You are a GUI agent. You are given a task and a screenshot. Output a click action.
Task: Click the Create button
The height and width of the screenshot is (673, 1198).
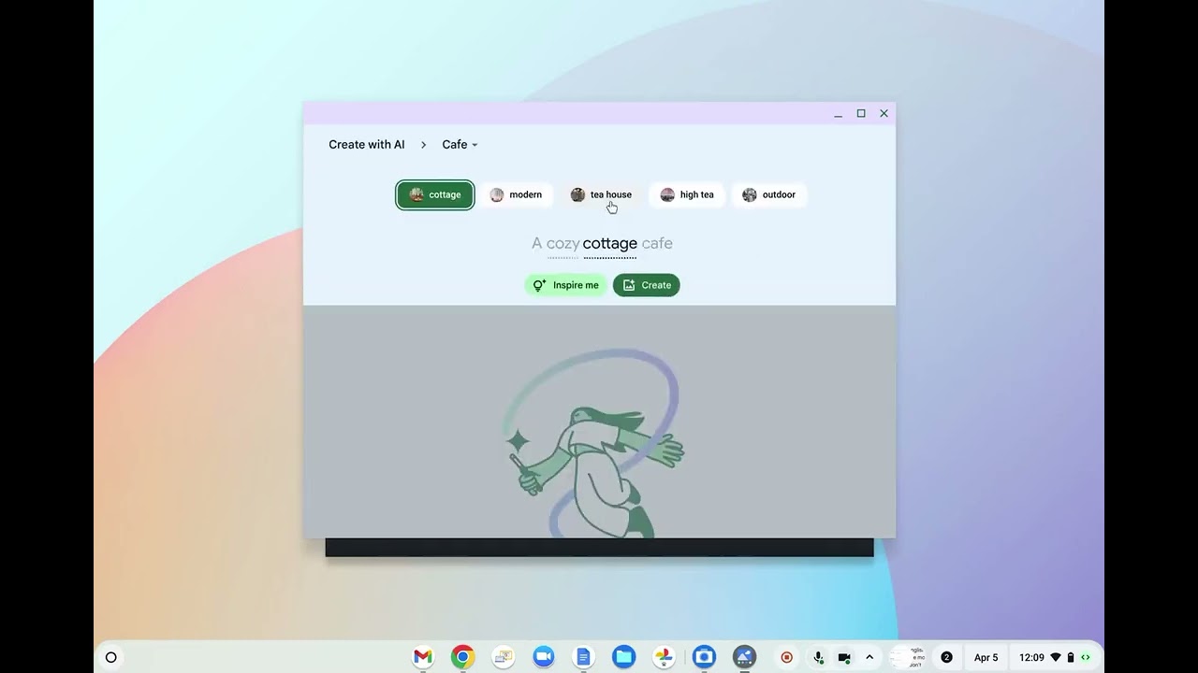tap(647, 285)
